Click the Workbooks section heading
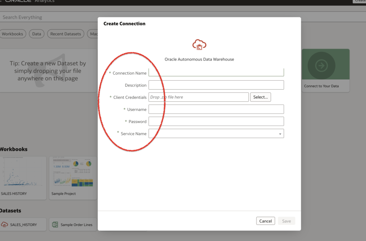The image size is (366, 241). point(14,149)
